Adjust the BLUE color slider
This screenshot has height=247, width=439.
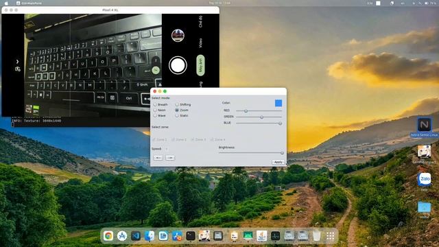pos(259,123)
